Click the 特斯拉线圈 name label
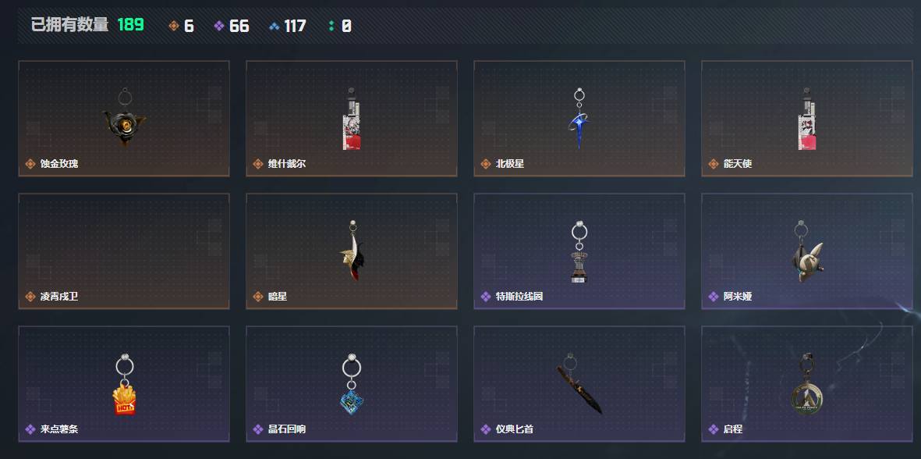921x459 pixels. [x=519, y=297]
